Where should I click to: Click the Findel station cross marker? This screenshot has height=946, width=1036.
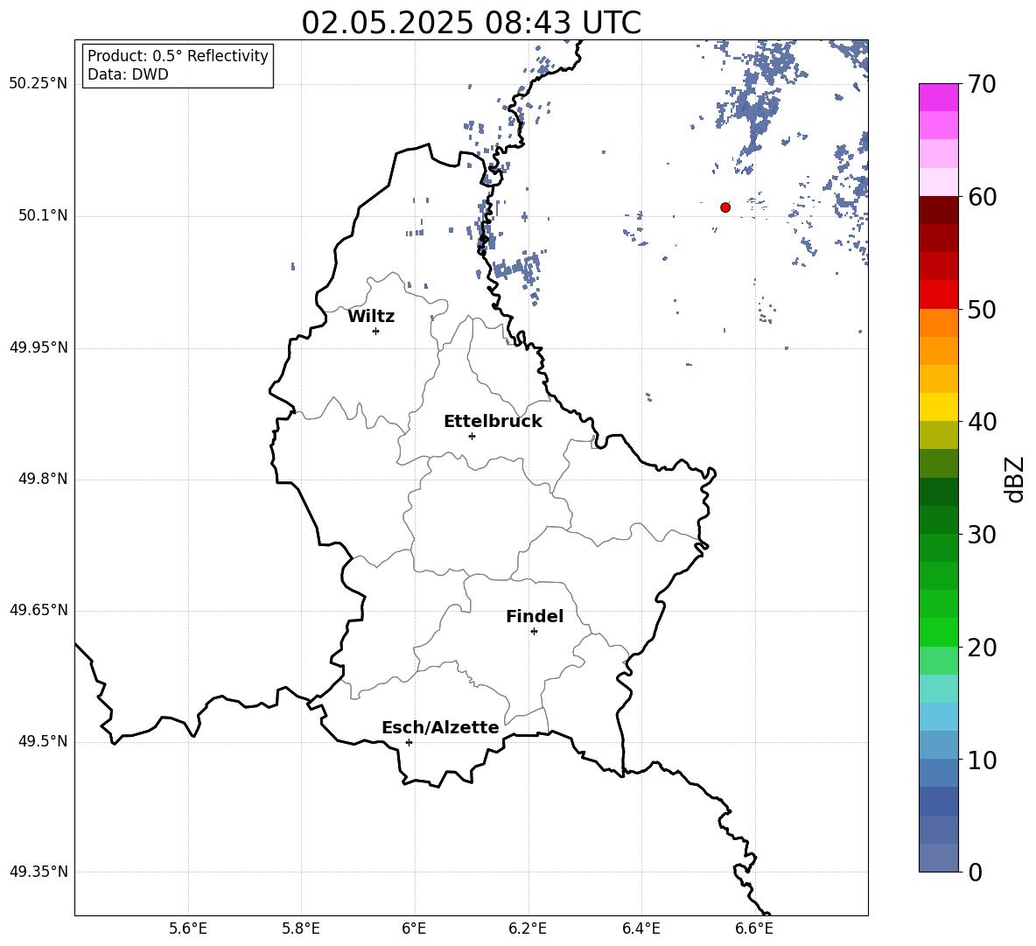tap(534, 632)
